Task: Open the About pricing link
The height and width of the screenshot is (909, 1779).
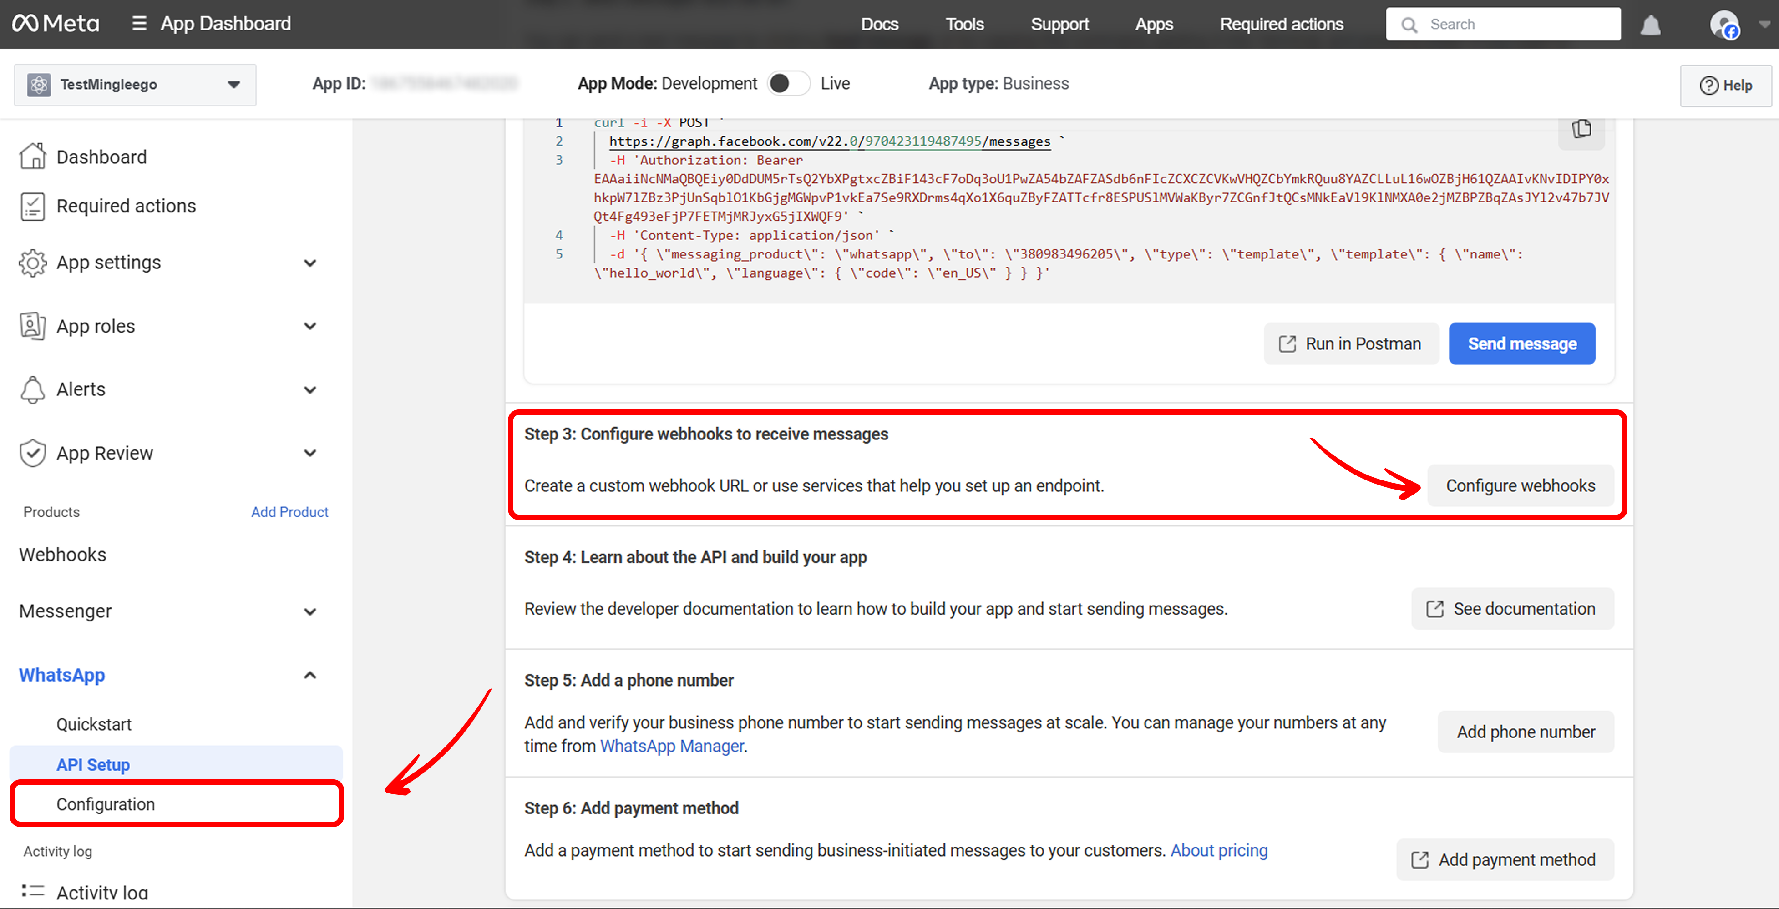Action: click(x=1219, y=850)
